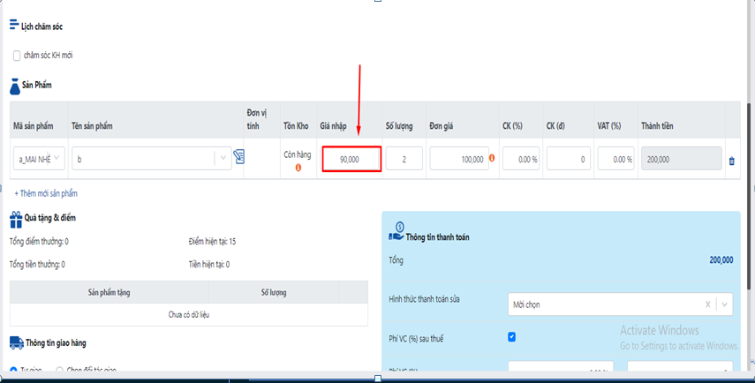
Task: Click the Giá nhập field showing 90,000
Action: [x=351, y=159]
